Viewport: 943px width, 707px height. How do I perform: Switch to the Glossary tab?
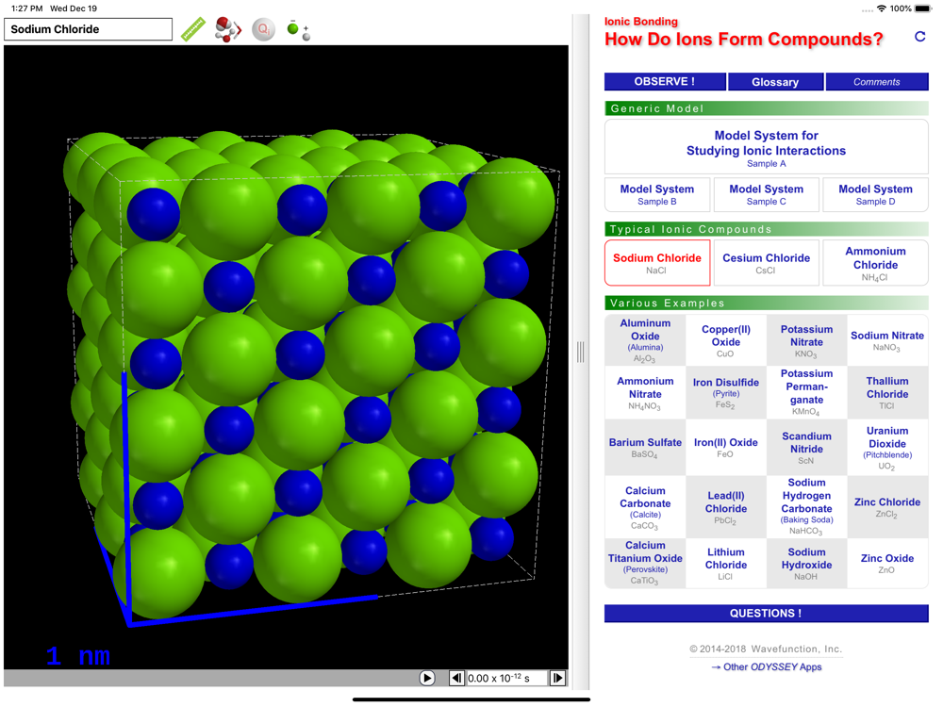775,82
